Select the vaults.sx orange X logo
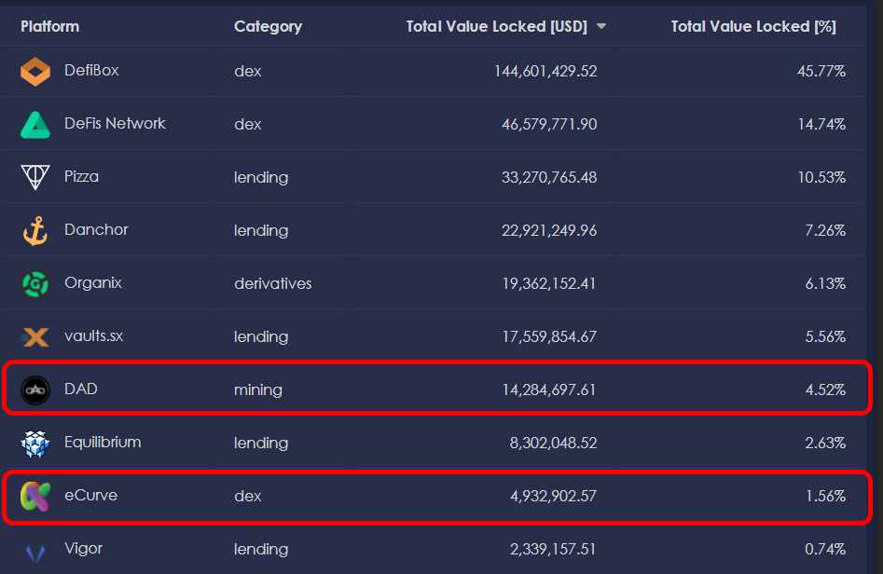This screenshot has height=574, width=883. pos(34,336)
